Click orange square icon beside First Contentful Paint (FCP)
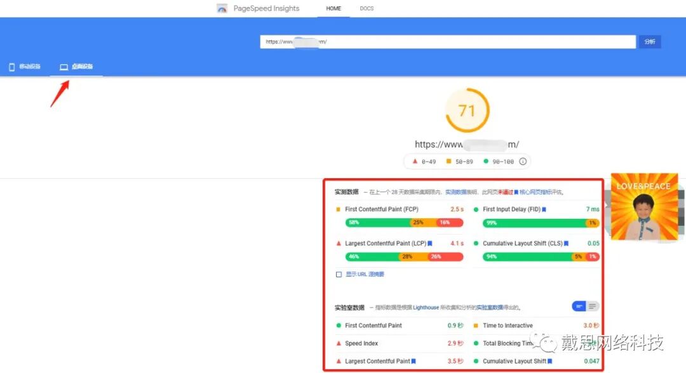This screenshot has height=373, width=686. (x=338, y=209)
